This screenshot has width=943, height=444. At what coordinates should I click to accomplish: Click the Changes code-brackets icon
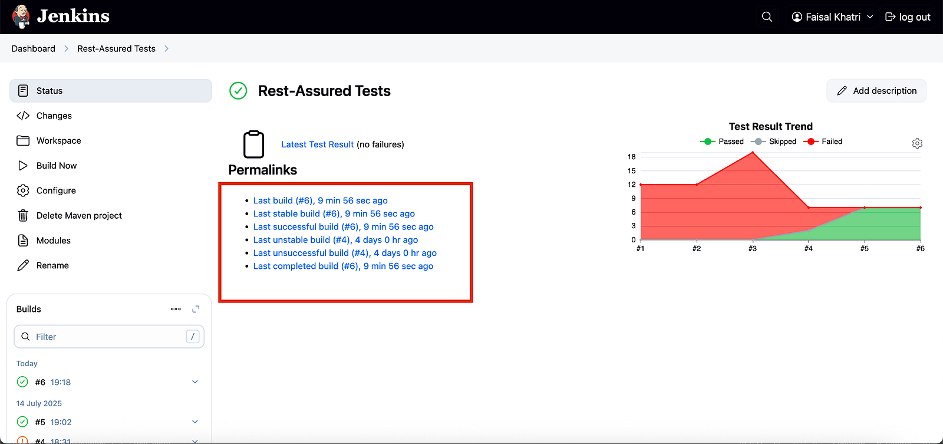coord(23,116)
